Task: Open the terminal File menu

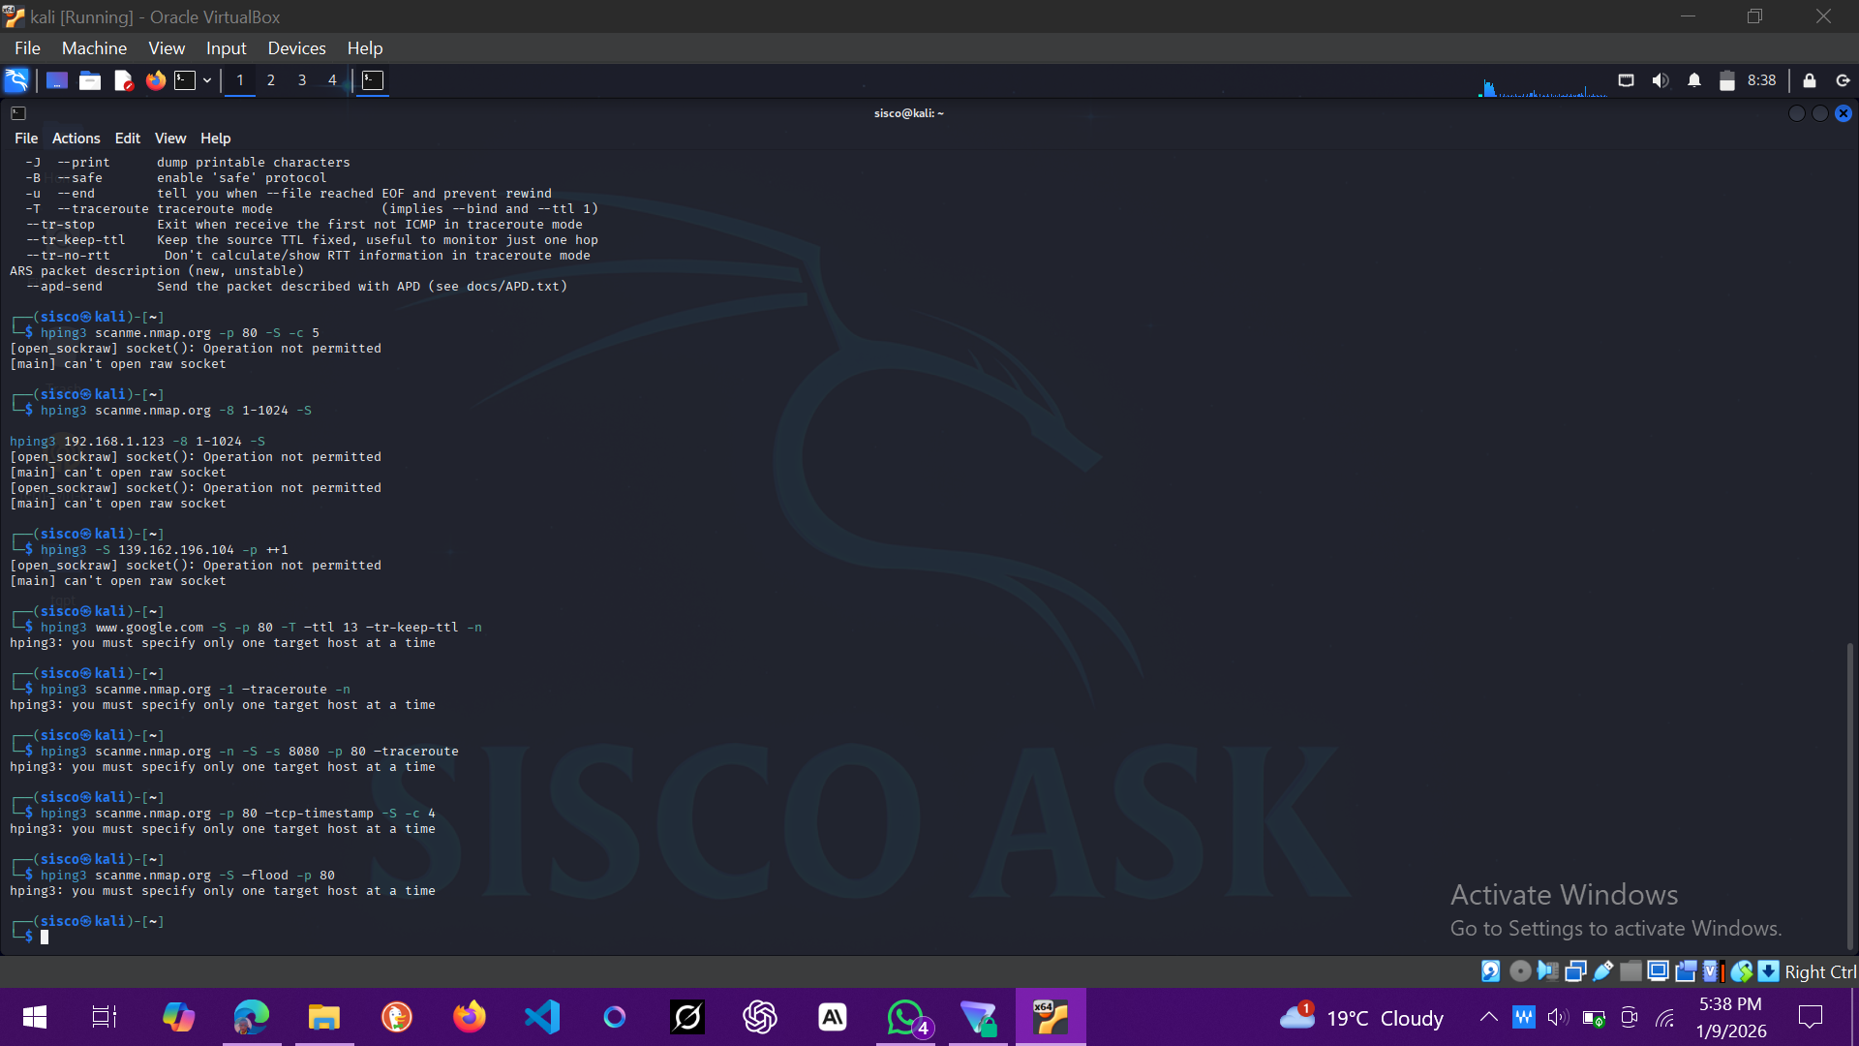Action: coord(26,138)
